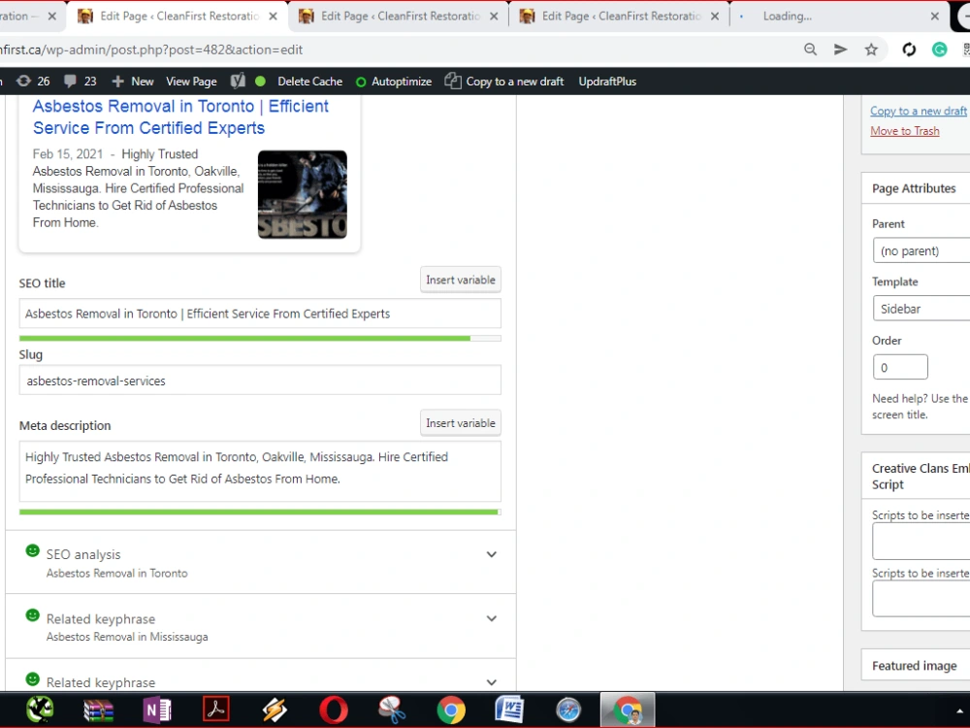Viewport: 970px width, 728px height.
Task: Click the second Scripts to be inserted box
Action: 921,599
